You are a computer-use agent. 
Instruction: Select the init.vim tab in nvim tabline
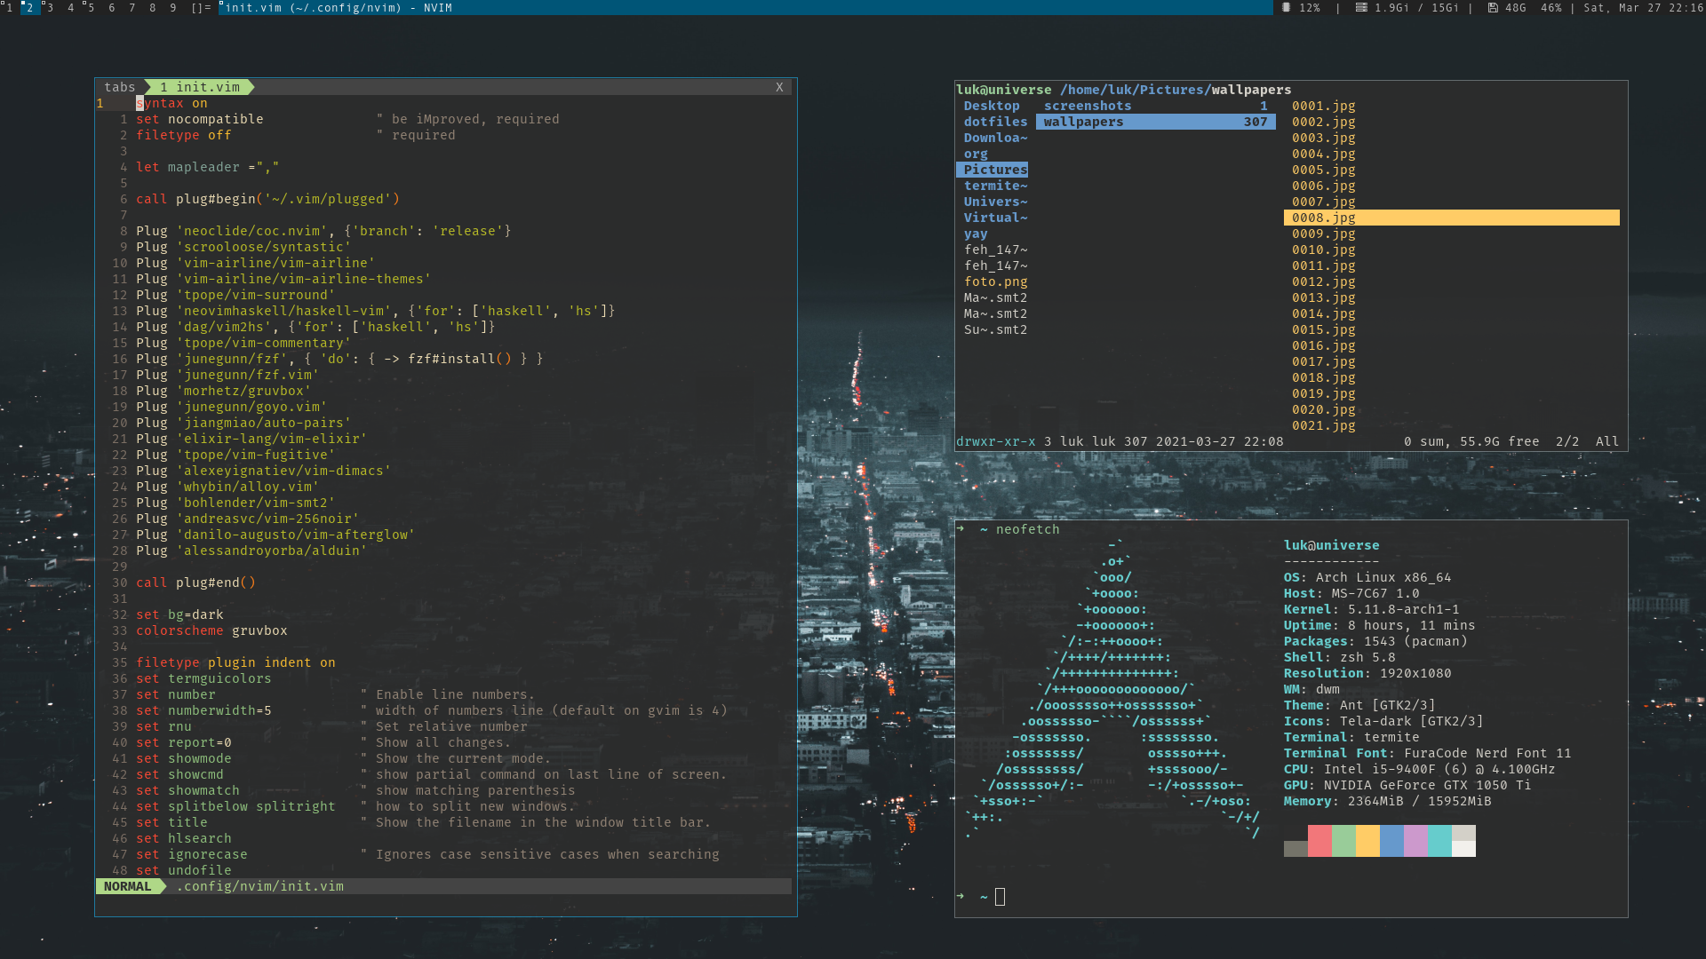click(200, 87)
